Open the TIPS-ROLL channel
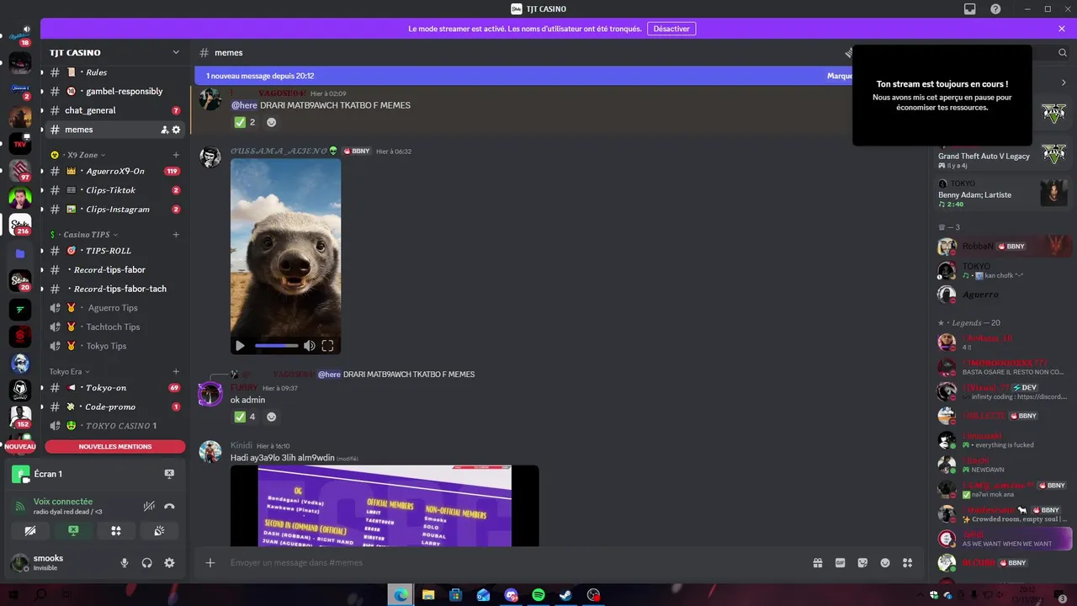Image resolution: width=1077 pixels, height=606 pixels. click(x=114, y=251)
